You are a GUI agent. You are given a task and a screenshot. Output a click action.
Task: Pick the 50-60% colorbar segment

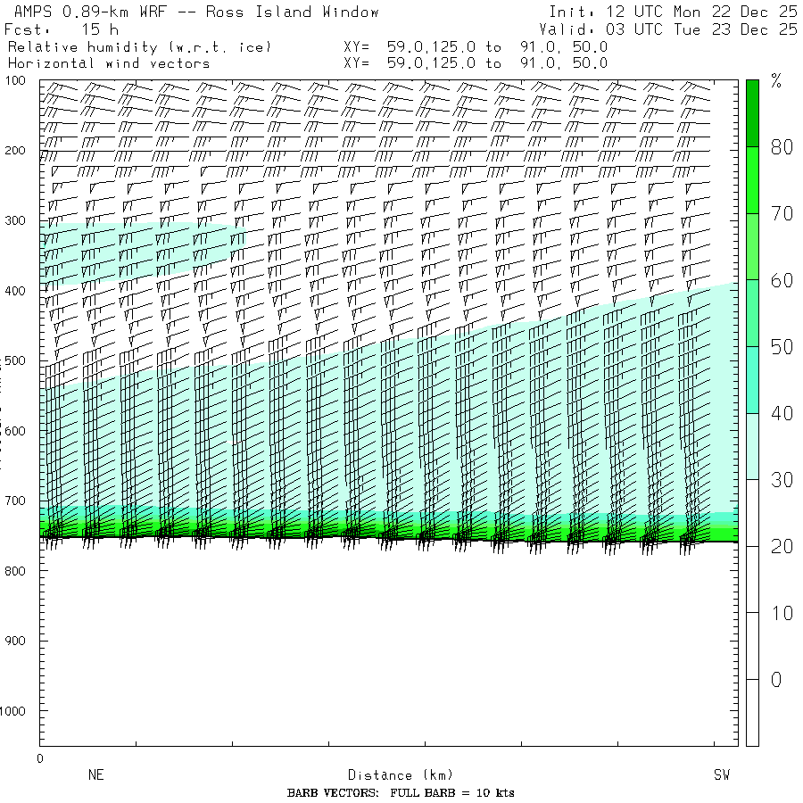(x=752, y=313)
